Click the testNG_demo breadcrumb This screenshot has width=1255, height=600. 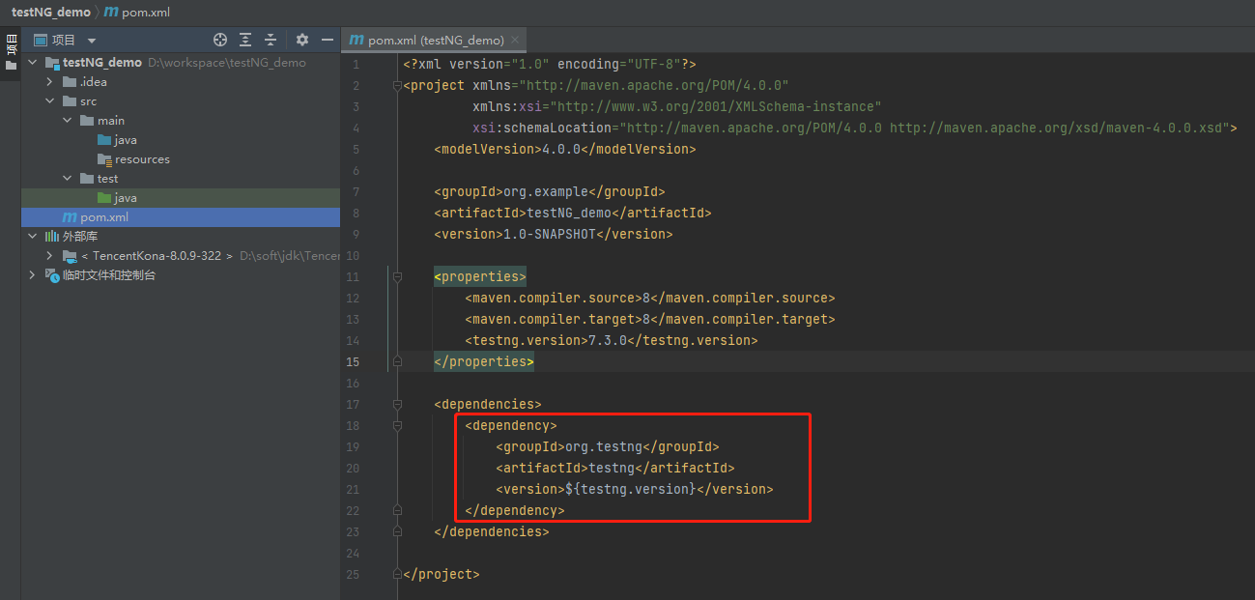tap(50, 13)
